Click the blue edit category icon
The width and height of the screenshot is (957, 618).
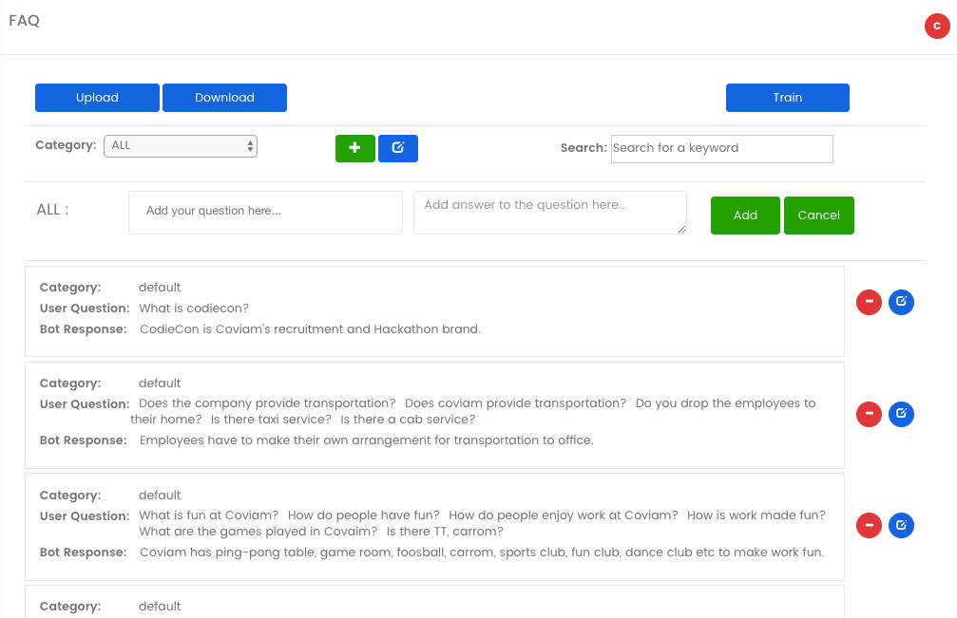pyautogui.click(x=397, y=148)
